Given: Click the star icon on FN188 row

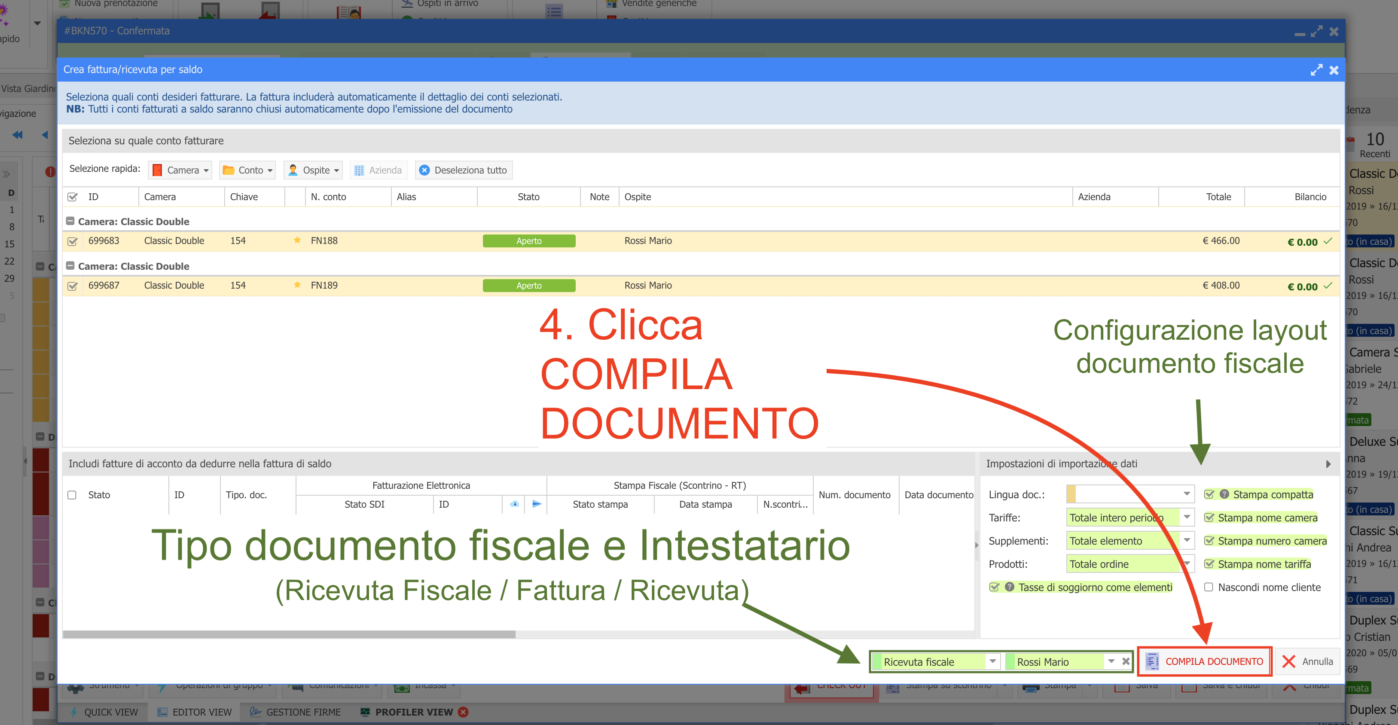Looking at the screenshot, I should 297,241.
